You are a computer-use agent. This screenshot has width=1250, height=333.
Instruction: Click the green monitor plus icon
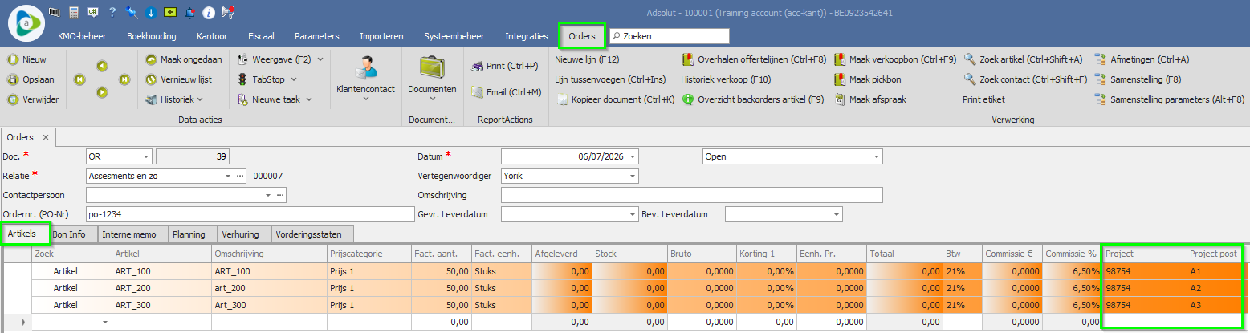[169, 12]
